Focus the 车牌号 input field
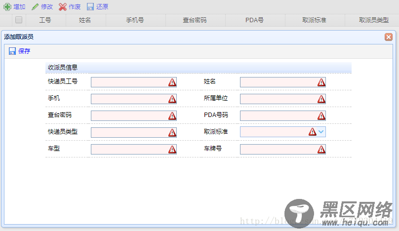399x231 pixels. click(x=283, y=150)
